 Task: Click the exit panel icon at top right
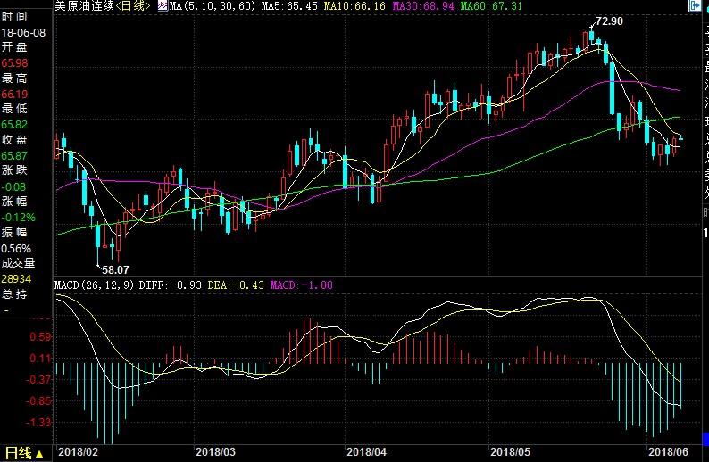(x=694, y=5)
